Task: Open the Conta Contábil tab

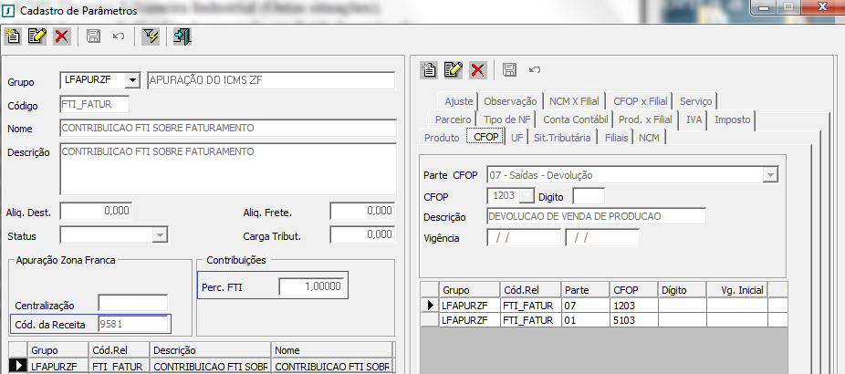Action: tap(576, 119)
